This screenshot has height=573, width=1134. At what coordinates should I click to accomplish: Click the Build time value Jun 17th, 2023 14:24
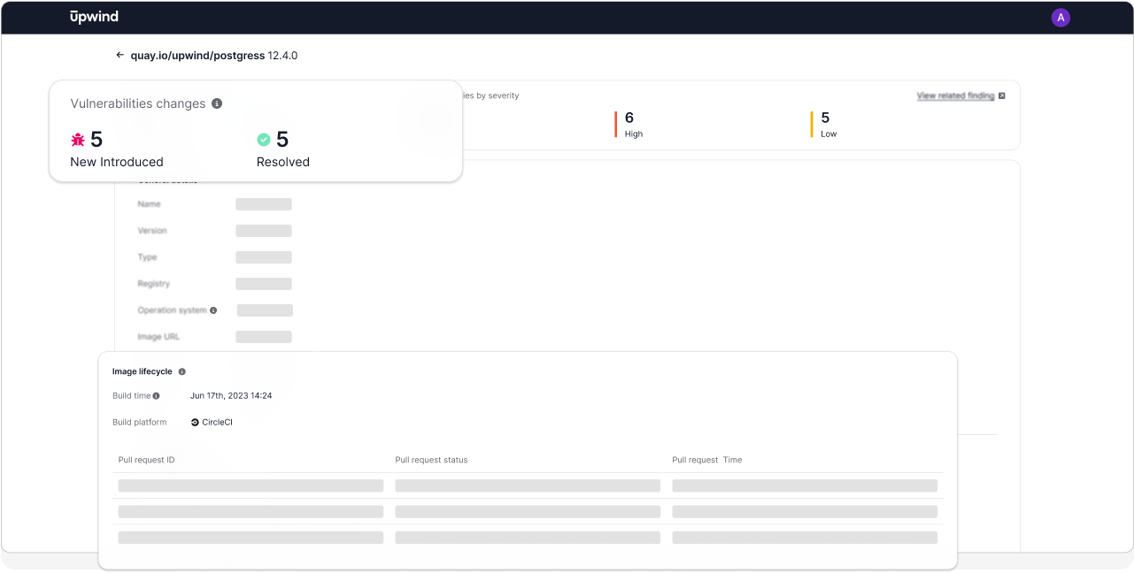231,395
